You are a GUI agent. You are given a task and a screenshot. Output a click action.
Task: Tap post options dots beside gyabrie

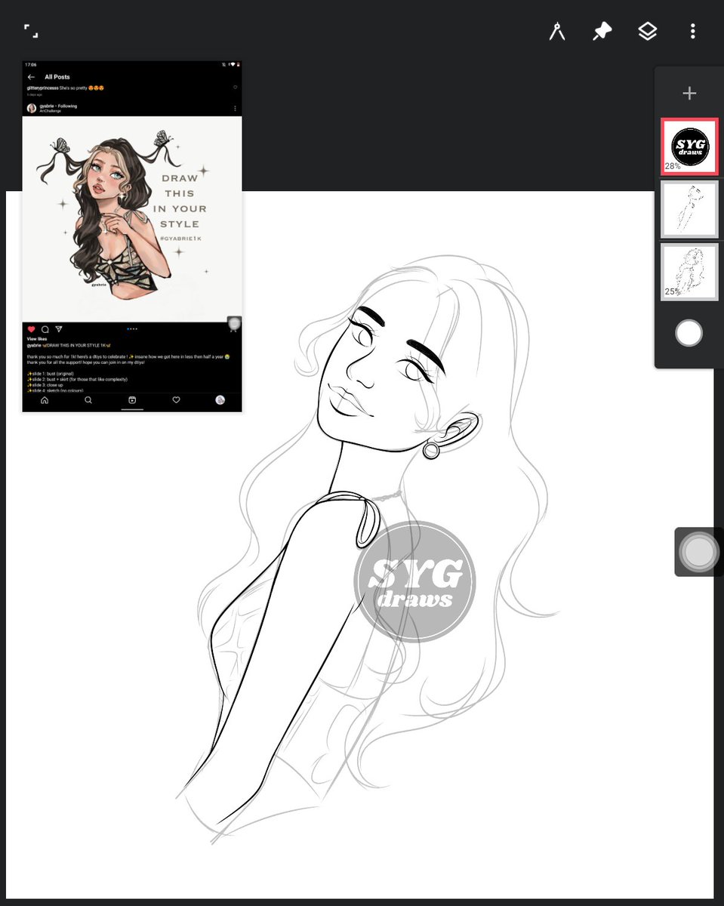[235, 108]
